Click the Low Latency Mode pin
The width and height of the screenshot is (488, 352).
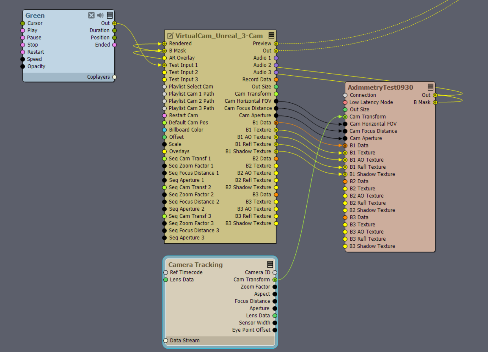(345, 102)
